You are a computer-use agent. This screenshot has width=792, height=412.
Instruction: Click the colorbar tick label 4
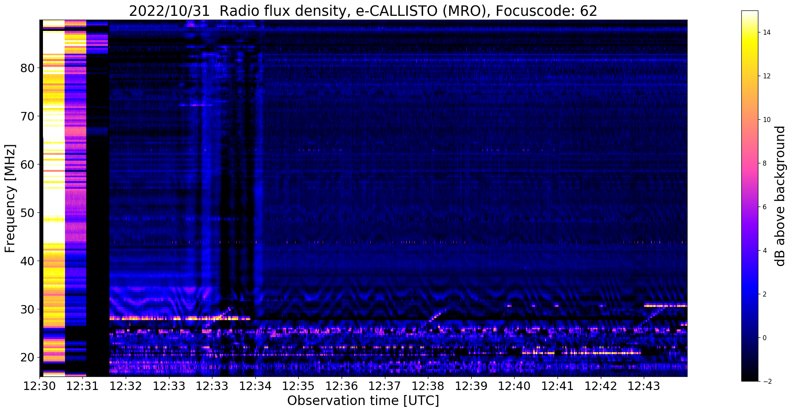765,251
